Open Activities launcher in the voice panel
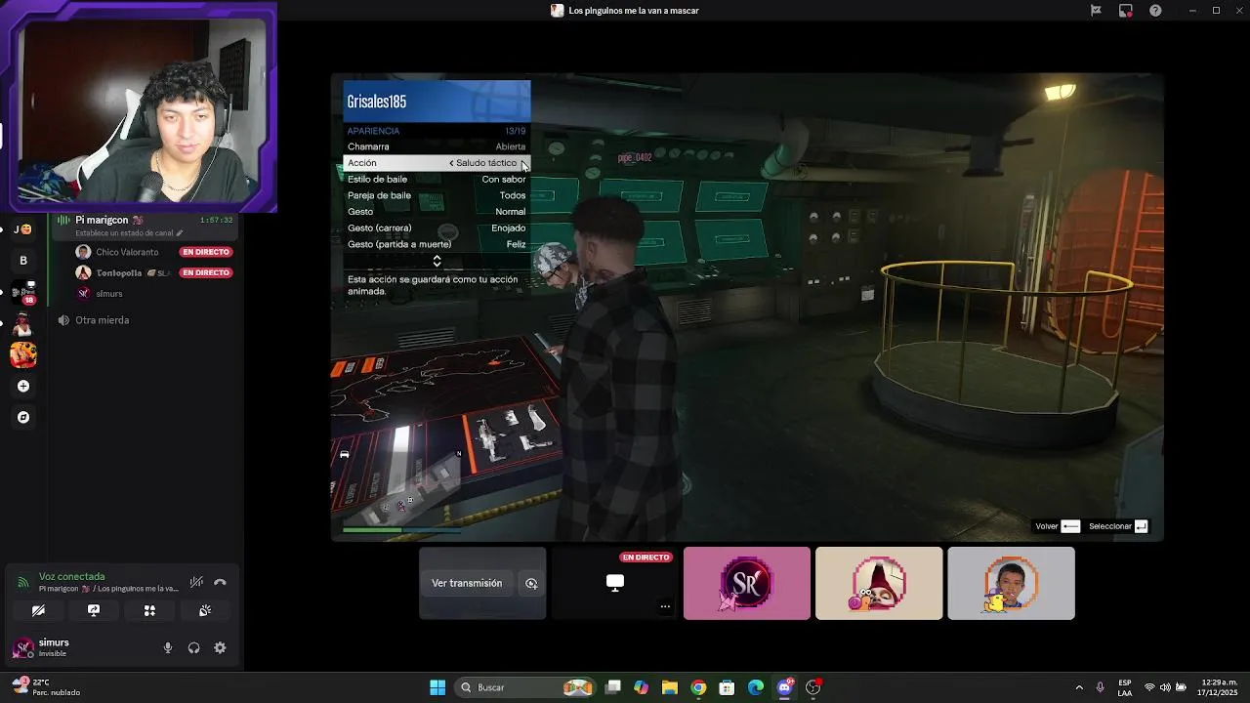The width and height of the screenshot is (1250, 703). tap(149, 610)
